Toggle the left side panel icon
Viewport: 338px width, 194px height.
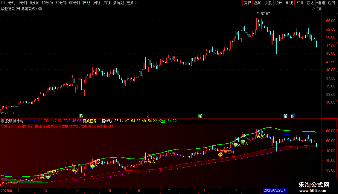(x=3, y=3)
